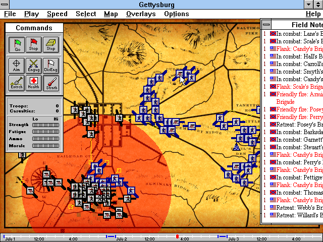Click 'In combat: Steuart's' field note

pyautogui.click(x=293, y=147)
